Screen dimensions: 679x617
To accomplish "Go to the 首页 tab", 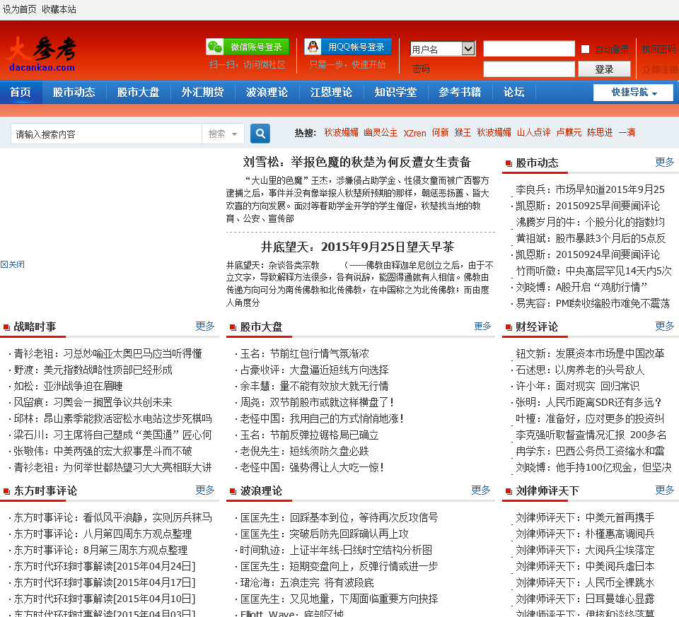I will [21, 92].
